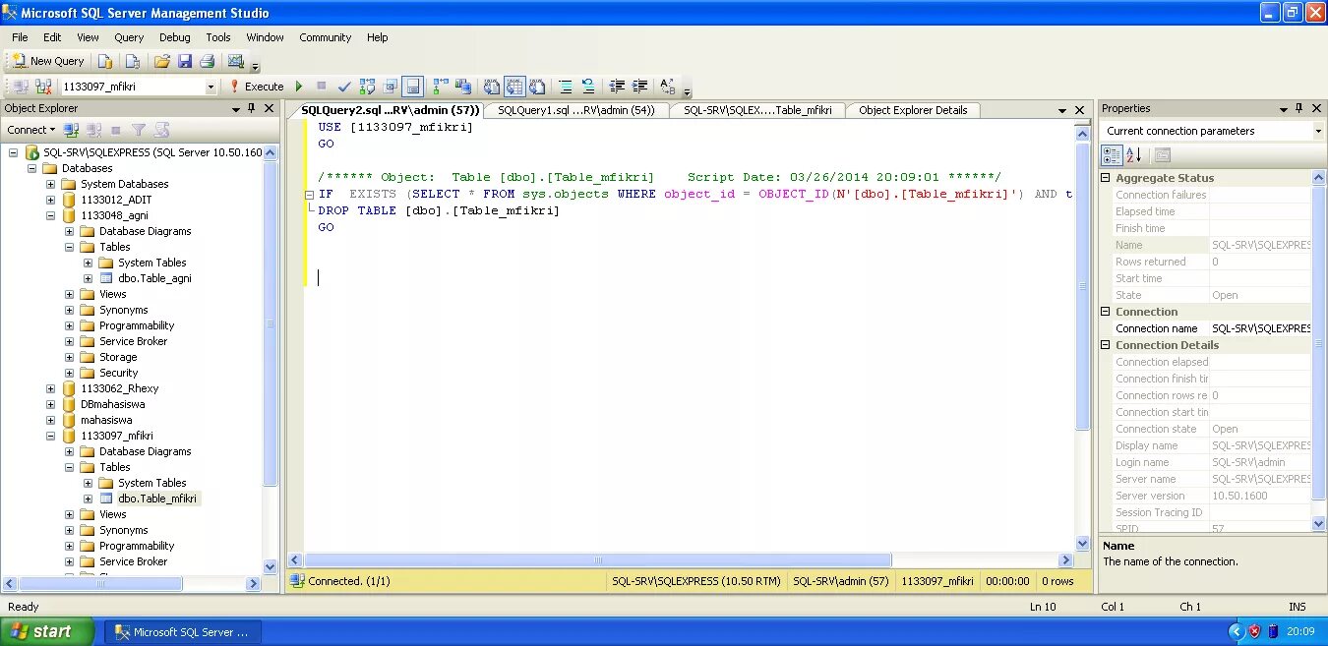Open the Debug menu
Screen dimensions: 1328x646
tap(175, 37)
